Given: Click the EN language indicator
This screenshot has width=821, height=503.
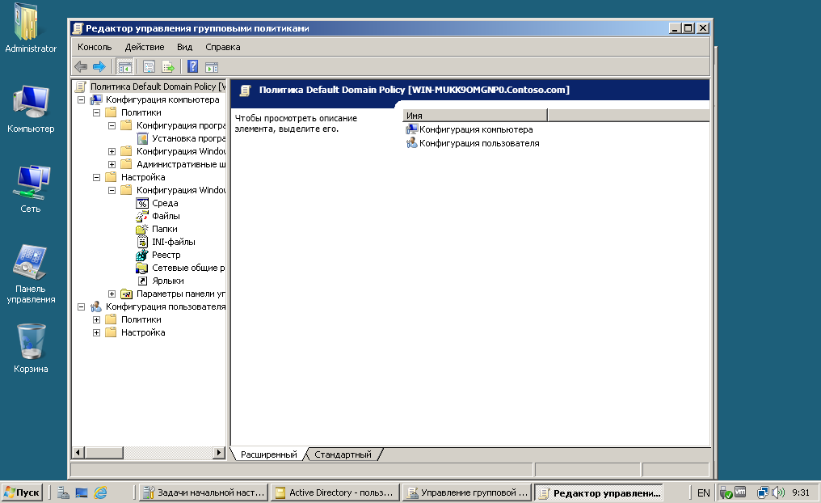Looking at the screenshot, I should point(704,492).
